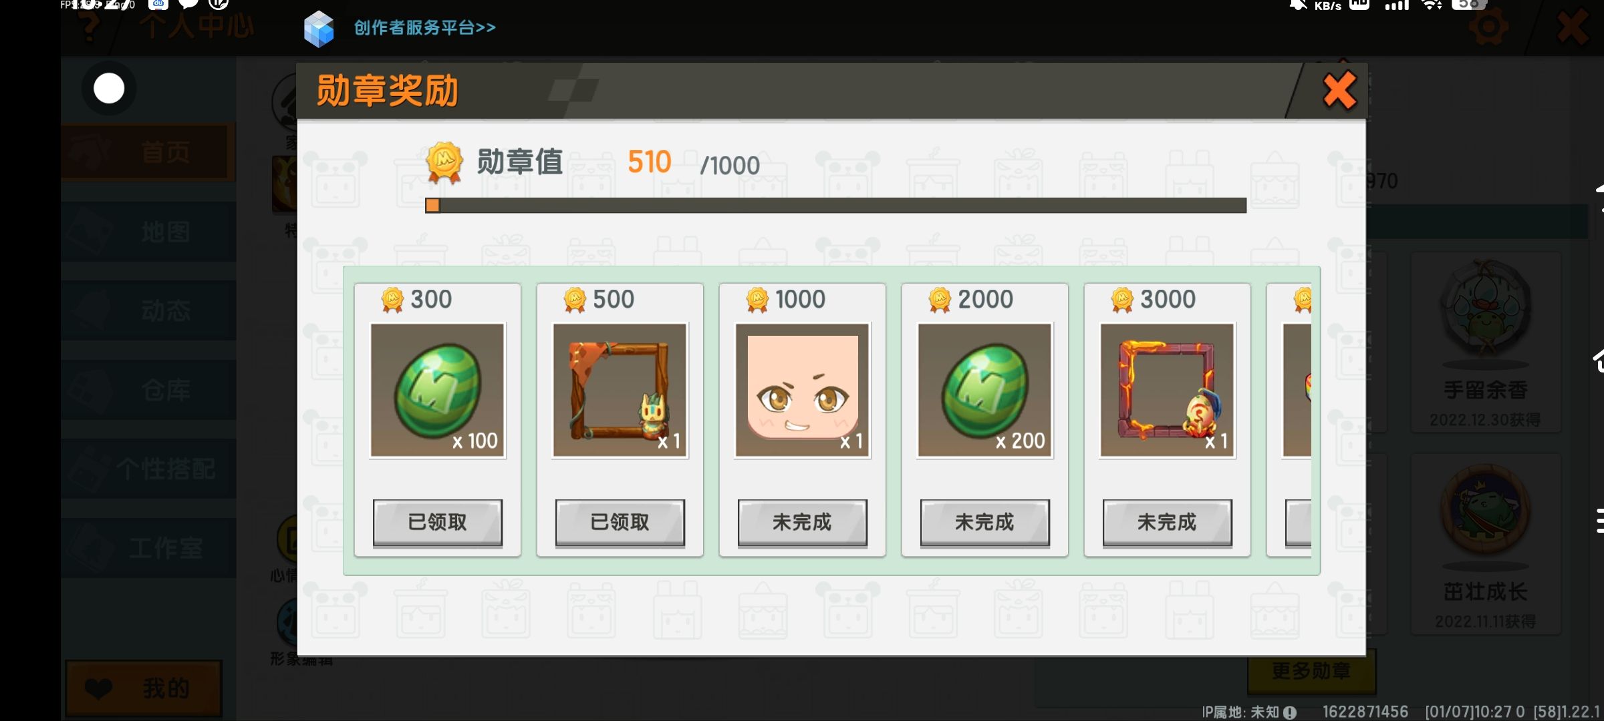Click the medal value progress bar
1604x721 pixels.
(835, 206)
